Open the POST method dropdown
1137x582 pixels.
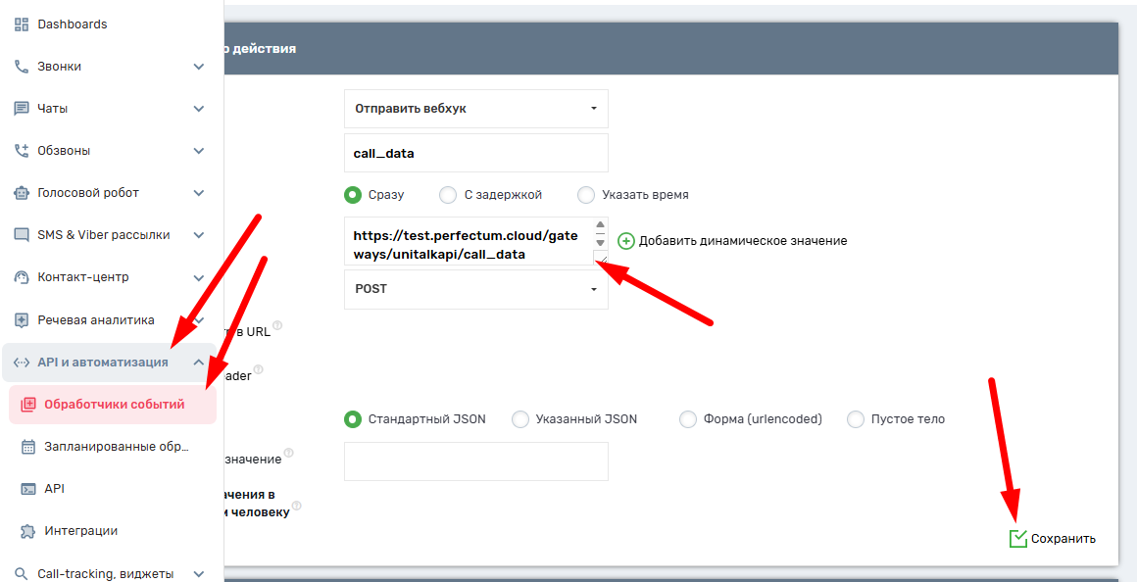(475, 289)
